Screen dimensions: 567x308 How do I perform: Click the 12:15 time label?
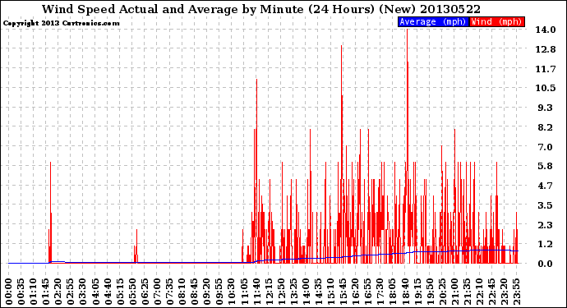269,292
